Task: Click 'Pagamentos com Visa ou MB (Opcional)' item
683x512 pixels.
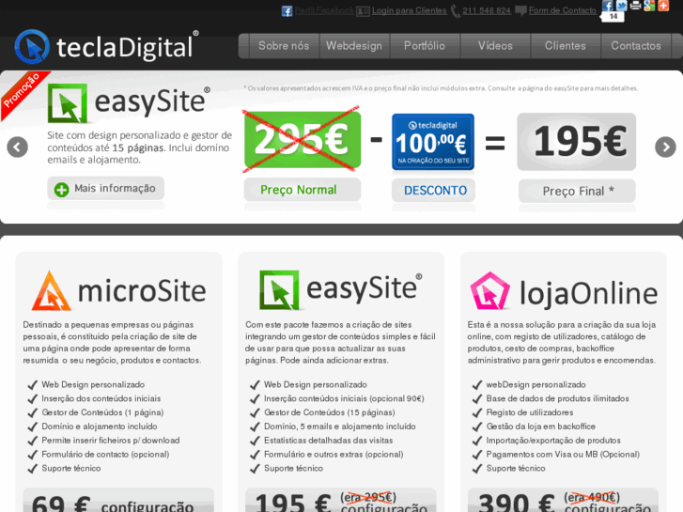Action: (x=563, y=454)
